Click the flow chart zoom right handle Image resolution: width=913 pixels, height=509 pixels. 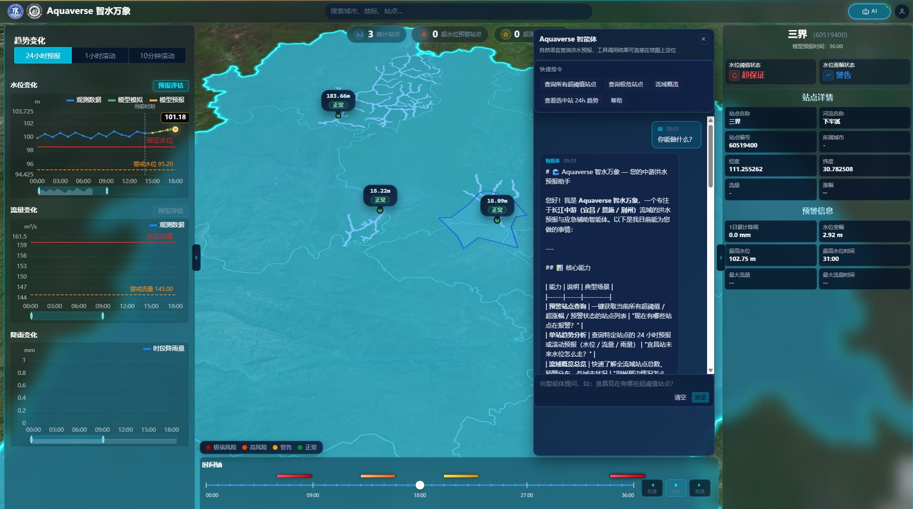coord(103,316)
